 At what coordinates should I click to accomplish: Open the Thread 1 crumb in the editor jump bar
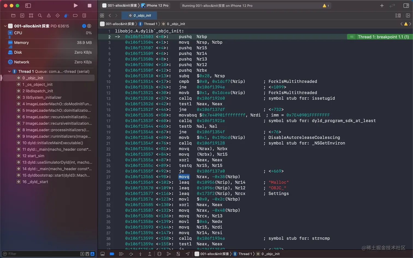(148, 24)
